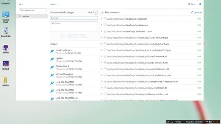Open the JavaScriptObjects commit in History
This screenshot has height=124, width=221.
click(74, 51)
